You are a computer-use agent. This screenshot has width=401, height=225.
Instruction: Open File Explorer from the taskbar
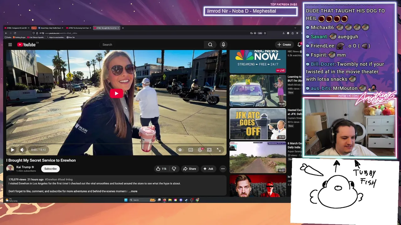coord(170,200)
